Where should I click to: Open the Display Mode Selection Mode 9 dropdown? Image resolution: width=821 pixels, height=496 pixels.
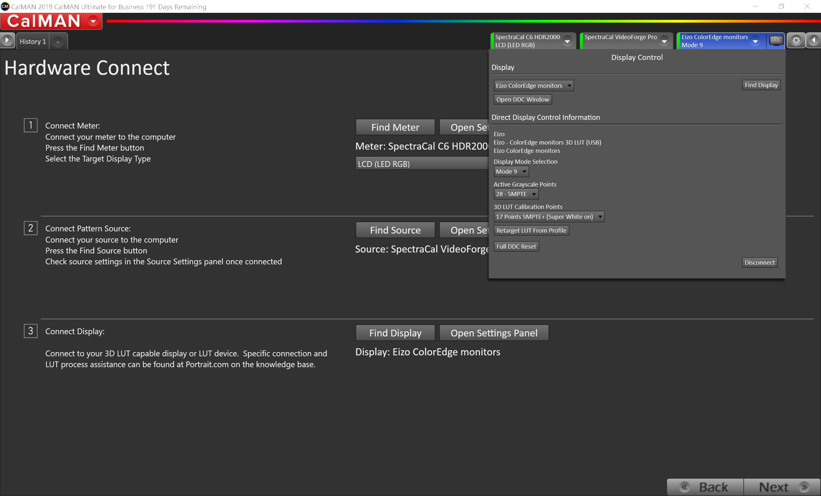point(511,171)
